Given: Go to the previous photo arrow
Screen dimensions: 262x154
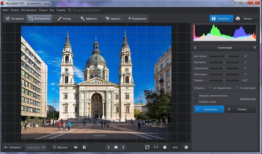Looking at the screenshot, I should (109, 147).
